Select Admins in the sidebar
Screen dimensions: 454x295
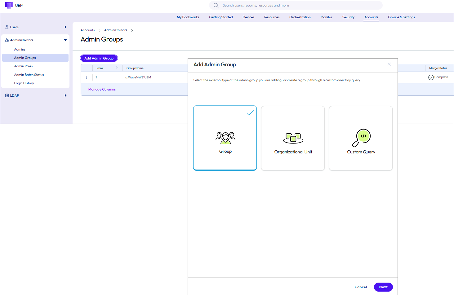click(20, 50)
